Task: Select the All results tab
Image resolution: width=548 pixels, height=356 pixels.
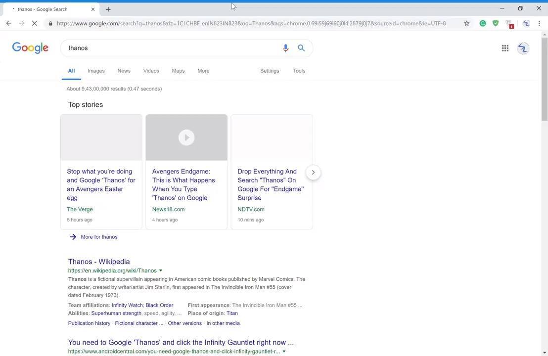Action: point(71,71)
